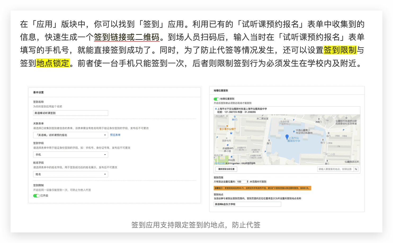Toggle the 地理位置签到 green switch

[x=217, y=99]
